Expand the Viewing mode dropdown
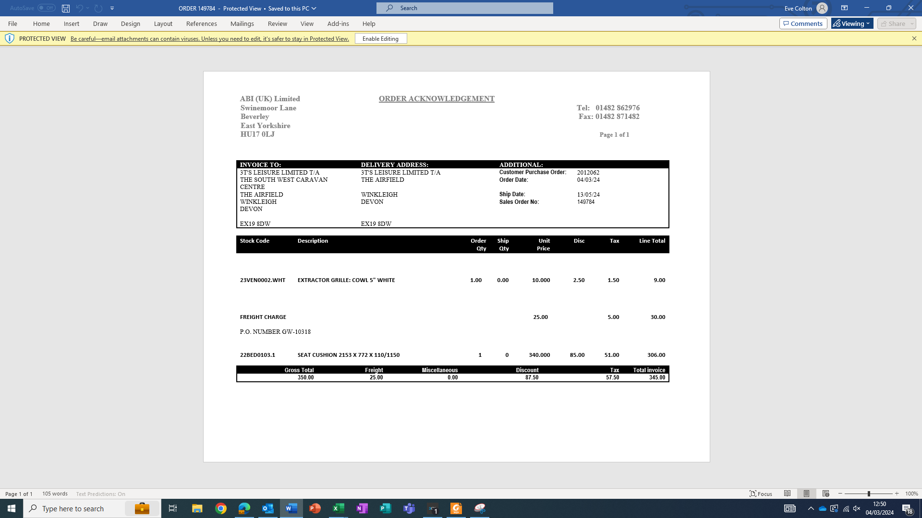Image resolution: width=922 pixels, height=518 pixels. 852,24
